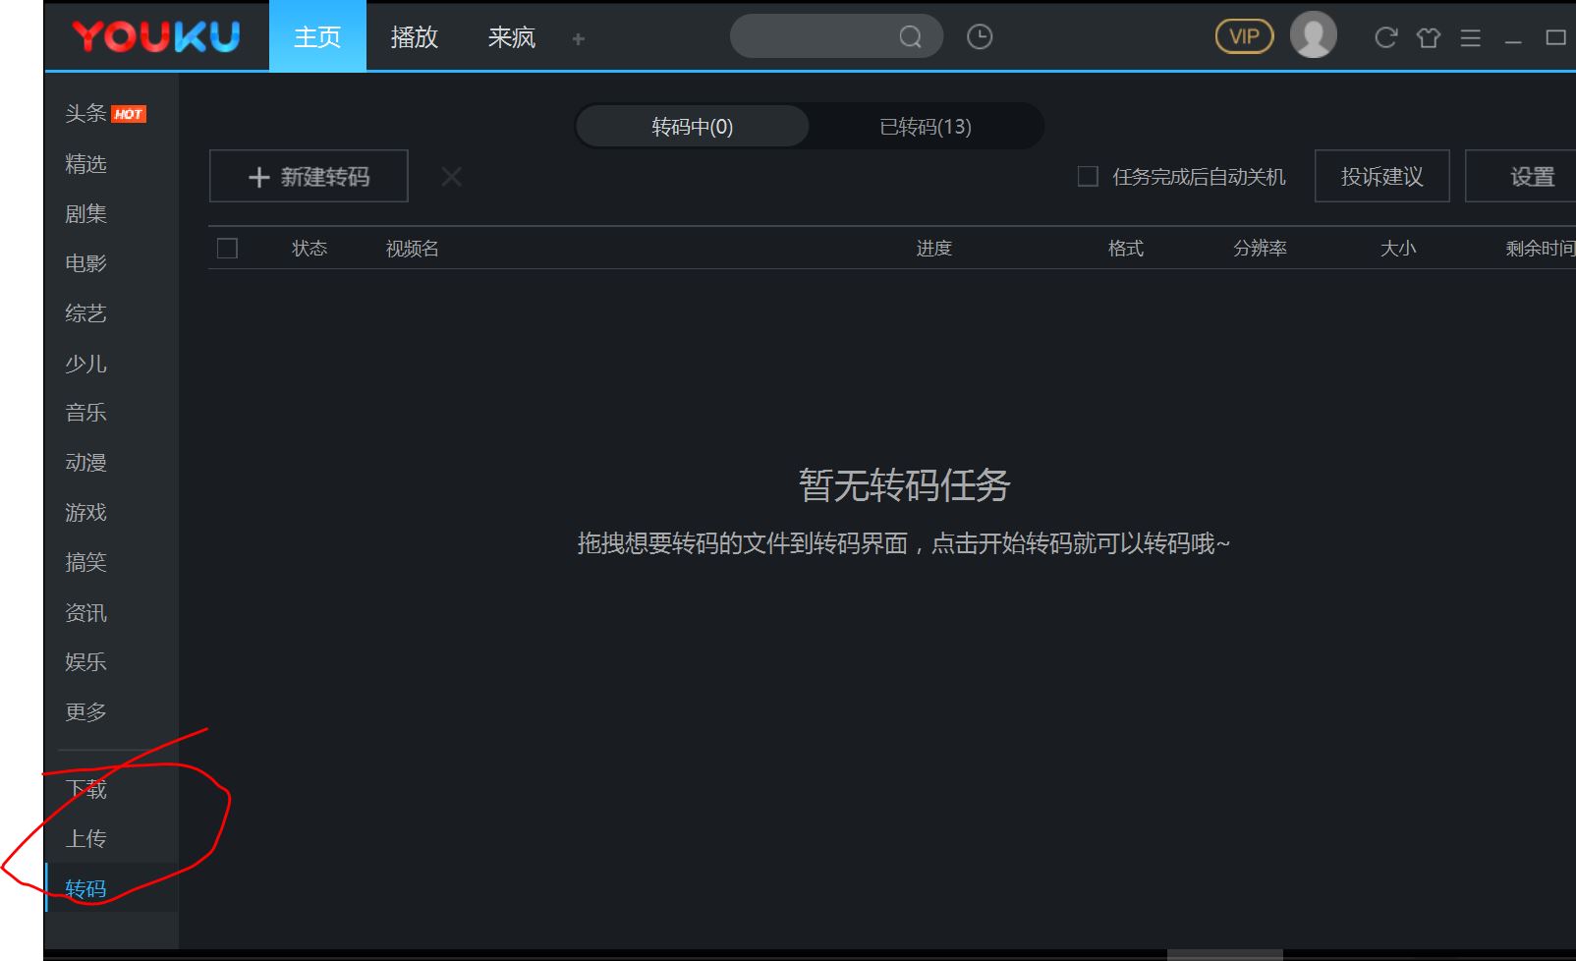The image size is (1576, 961).
Task: Open 下载 in the sidebar
Action: tap(85, 788)
